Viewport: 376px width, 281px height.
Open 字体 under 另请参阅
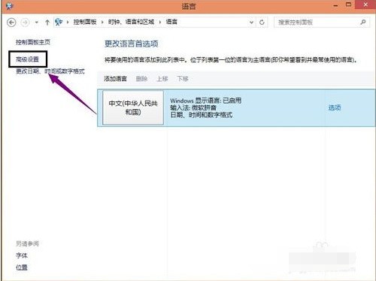click(22, 255)
